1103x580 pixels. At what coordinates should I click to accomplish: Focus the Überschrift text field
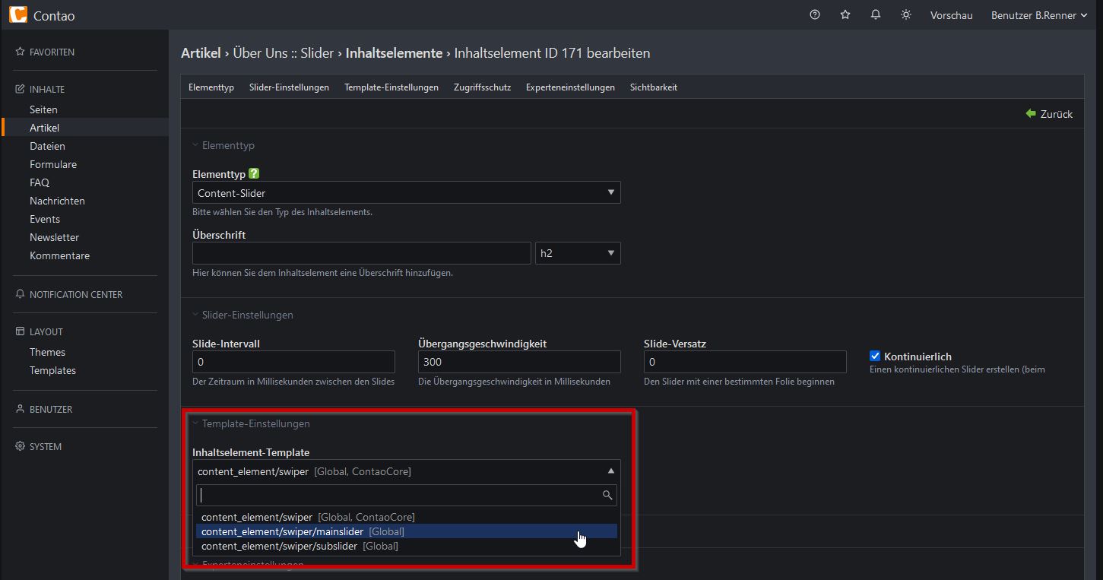point(362,253)
